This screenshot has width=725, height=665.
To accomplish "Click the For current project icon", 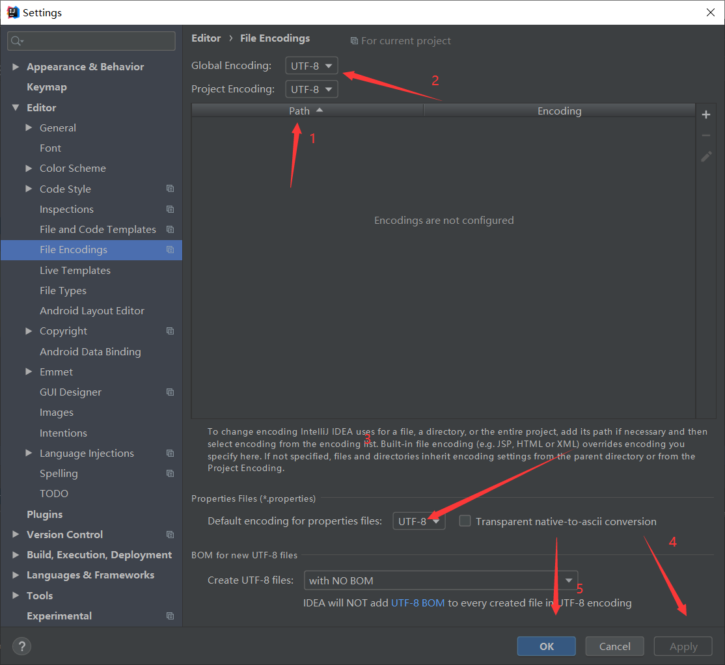I will (354, 40).
